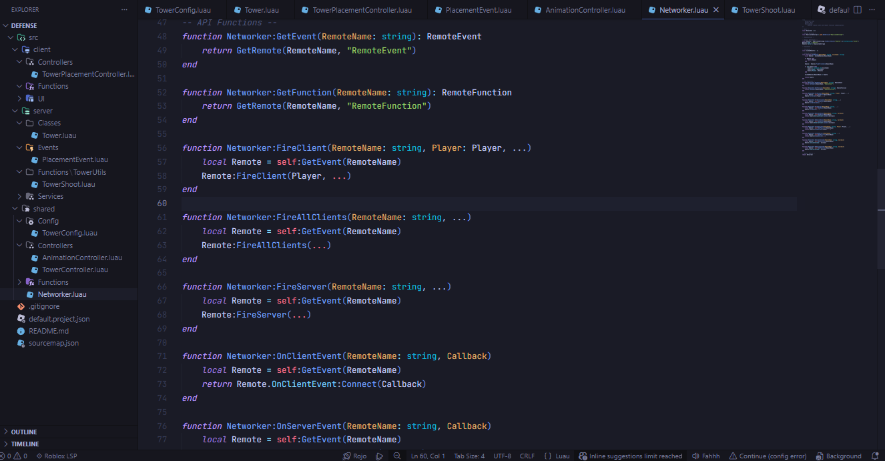Click Background status bar item
Image resolution: width=885 pixels, height=461 pixels.
[838, 456]
